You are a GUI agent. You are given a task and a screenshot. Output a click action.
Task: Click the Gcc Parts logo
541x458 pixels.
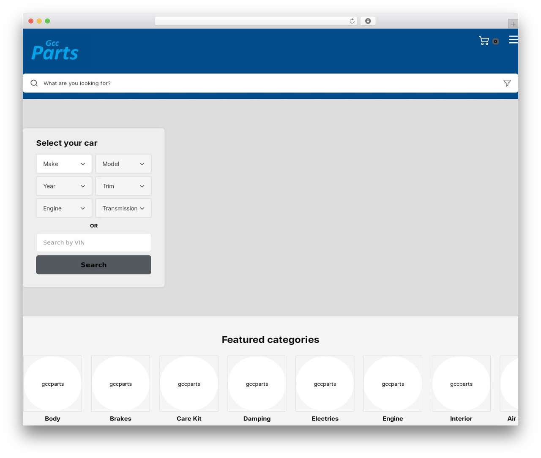[55, 51]
